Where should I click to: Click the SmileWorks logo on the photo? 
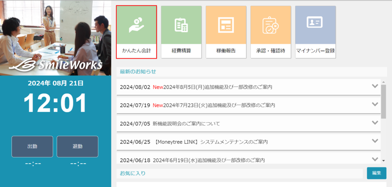[x=56, y=65]
